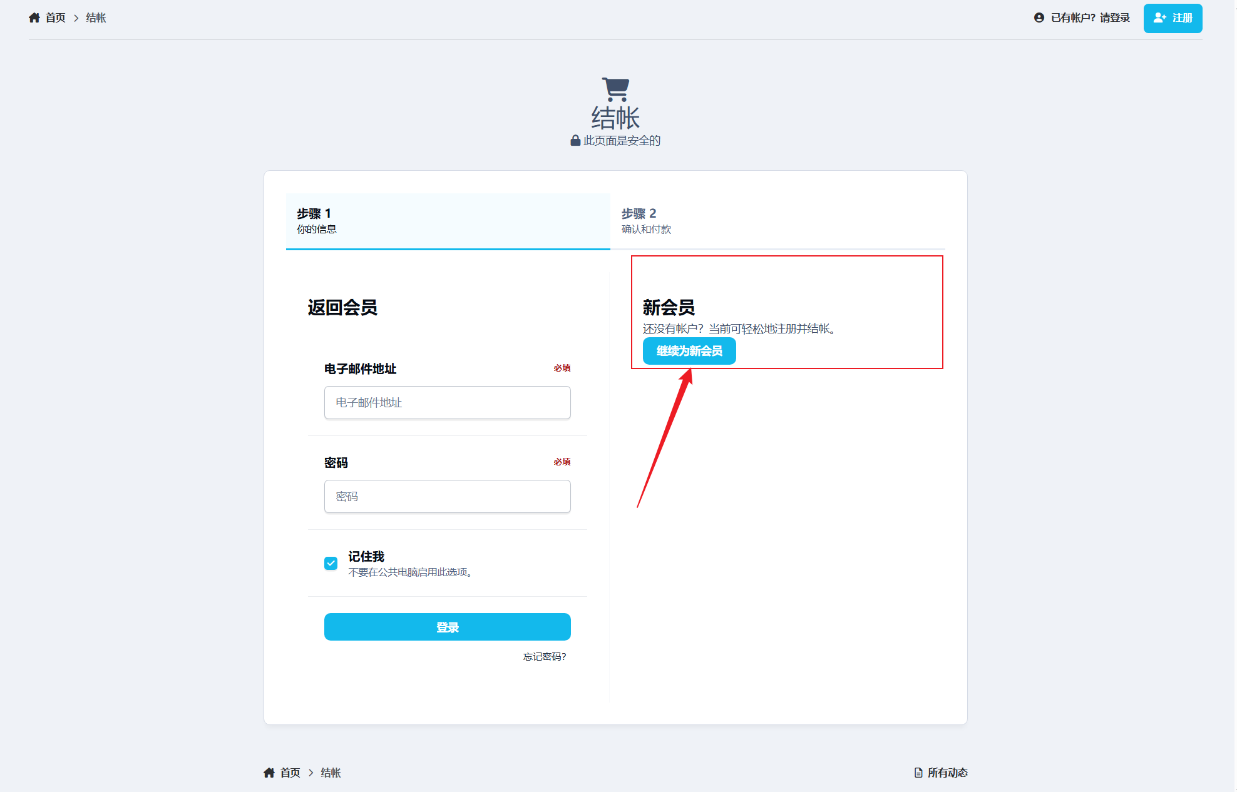The width and height of the screenshot is (1237, 792).
Task: Toggle the 记住我 checkbox
Action: (x=331, y=563)
